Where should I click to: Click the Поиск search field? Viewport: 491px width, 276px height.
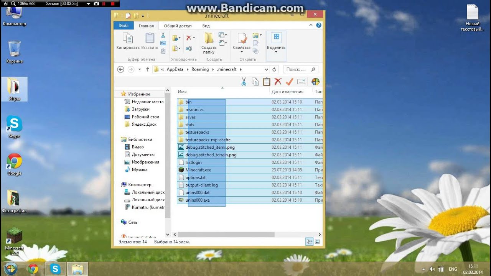coord(301,69)
